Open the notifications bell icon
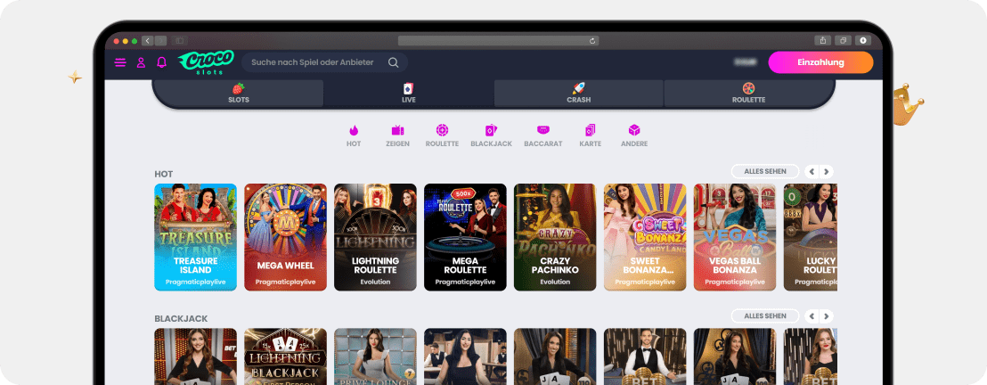This screenshot has width=987, height=385. [x=161, y=62]
